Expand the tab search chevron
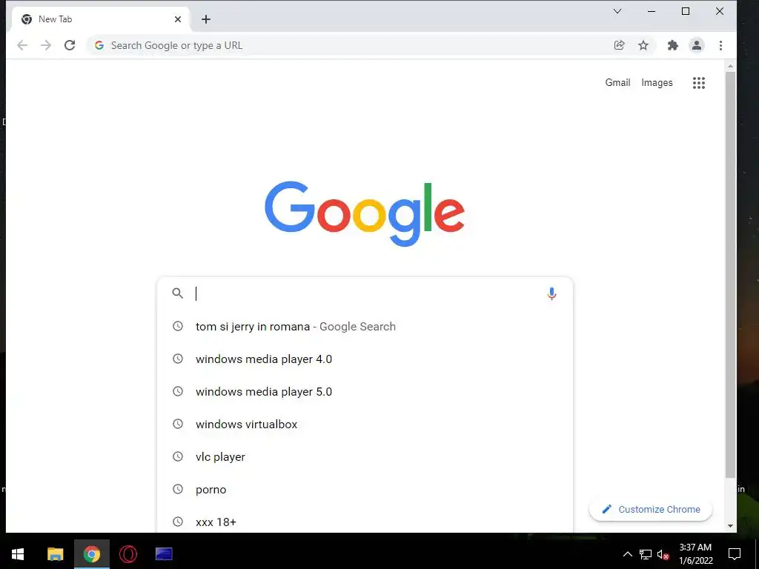The height and width of the screenshot is (569, 759). click(x=617, y=11)
